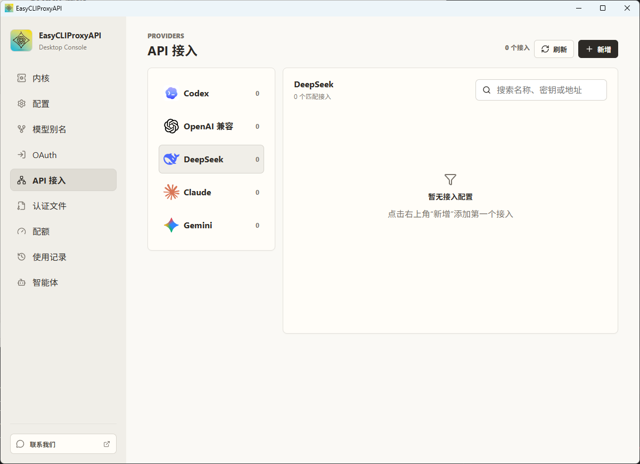Focus the 搜索名称、密钥或地址 search field
640x464 pixels.
tap(541, 90)
